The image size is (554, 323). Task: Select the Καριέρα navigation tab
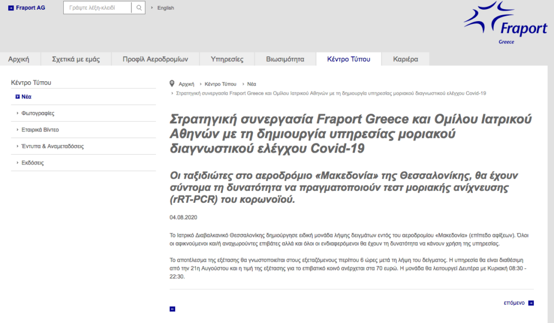coord(405,59)
